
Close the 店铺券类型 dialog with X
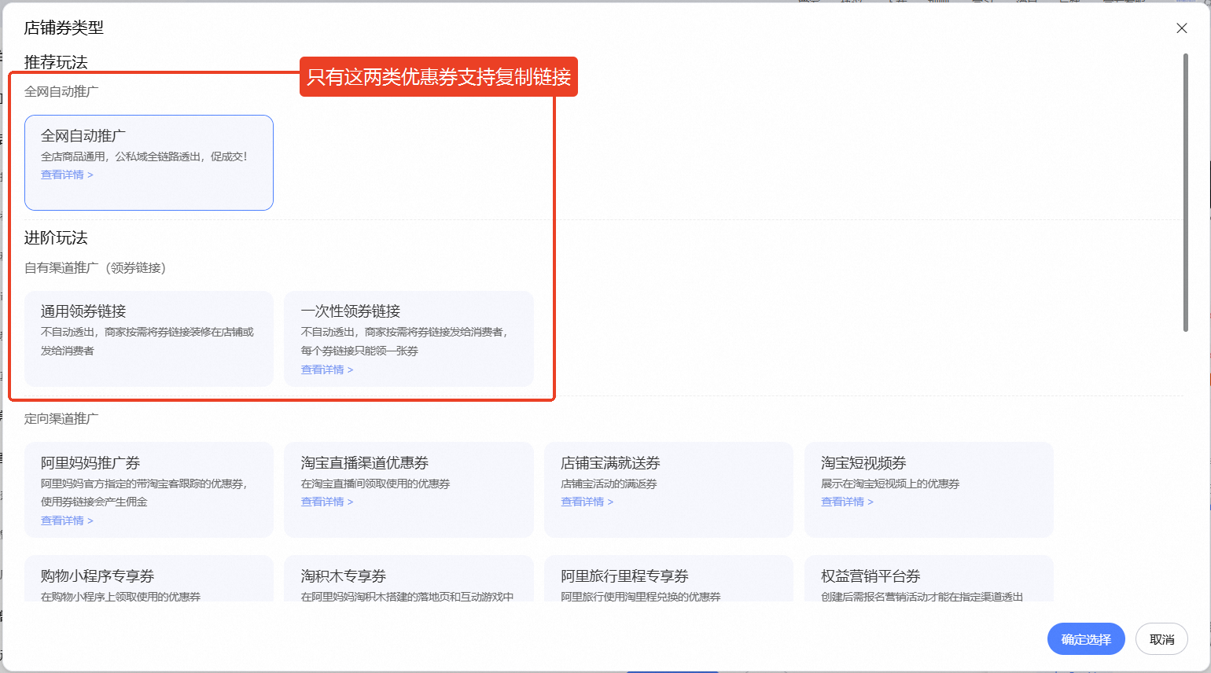coord(1181,28)
